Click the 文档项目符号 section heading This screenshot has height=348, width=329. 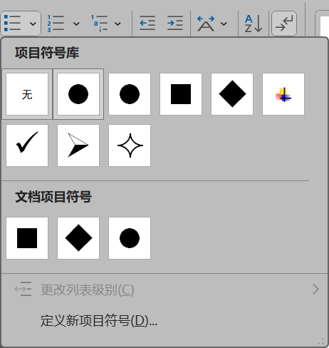(53, 197)
